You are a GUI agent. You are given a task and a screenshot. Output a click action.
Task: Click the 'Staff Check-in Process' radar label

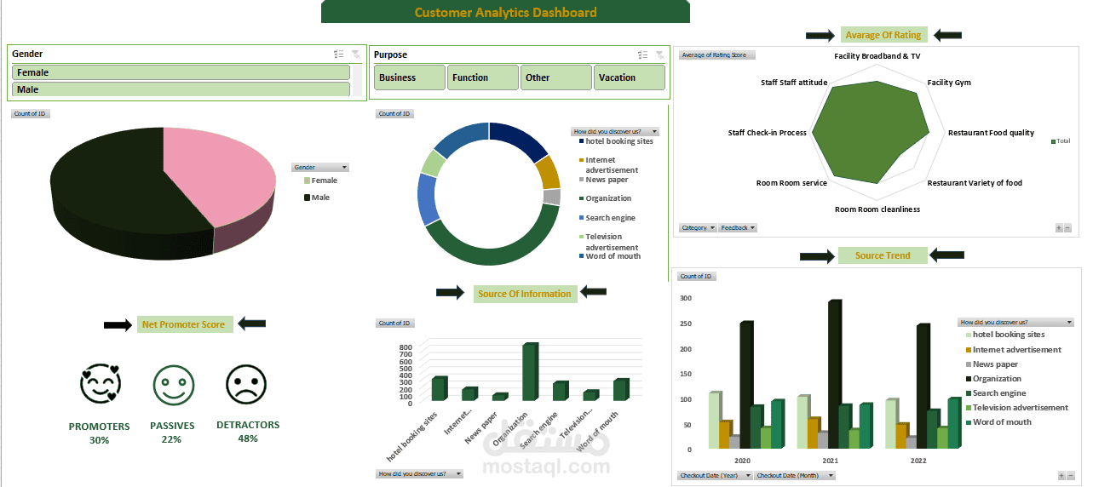click(x=767, y=133)
